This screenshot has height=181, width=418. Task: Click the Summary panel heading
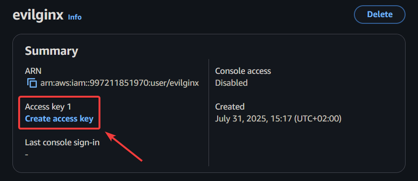point(52,51)
